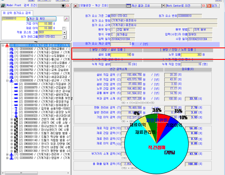This screenshot has height=175, width=225.
Task: Click the magic wand search icon
Action: coord(66,19)
